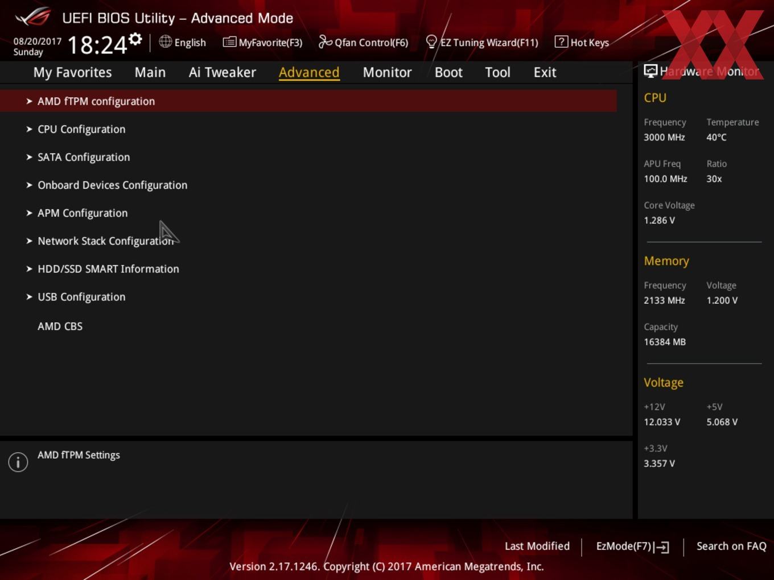This screenshot has height=580, width=774.
Task: Open HDD/SSD SMART Information entry
Action: (x=108, y=268)
